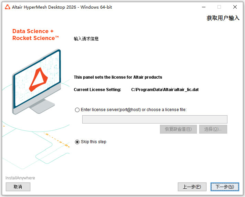Screen dimensions: 245x197
Task: Proceed with the 下一步(N) button
Action: [x=225, y=187]
